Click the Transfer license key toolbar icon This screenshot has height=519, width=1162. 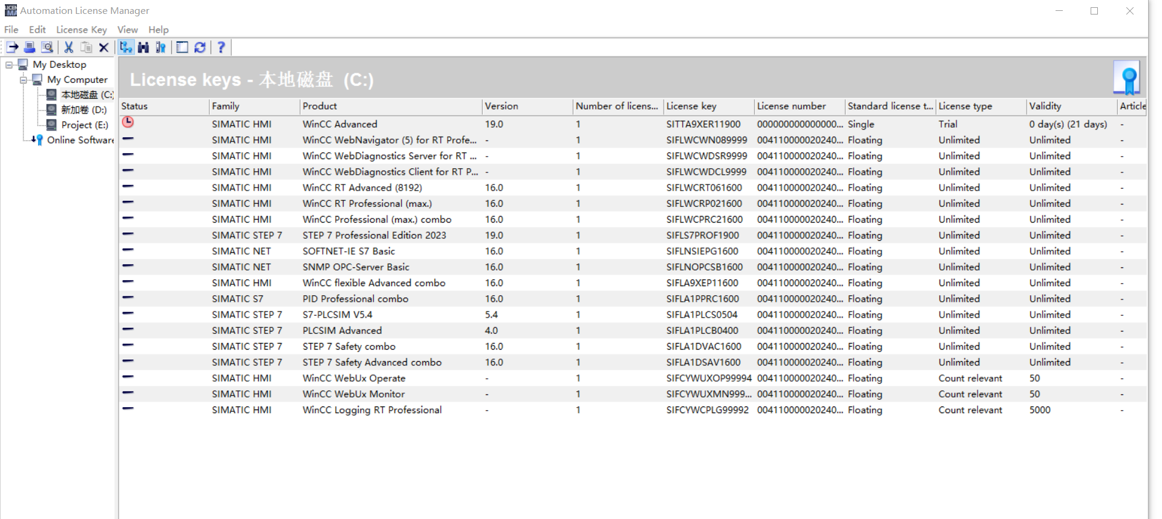tap(12, 47)
